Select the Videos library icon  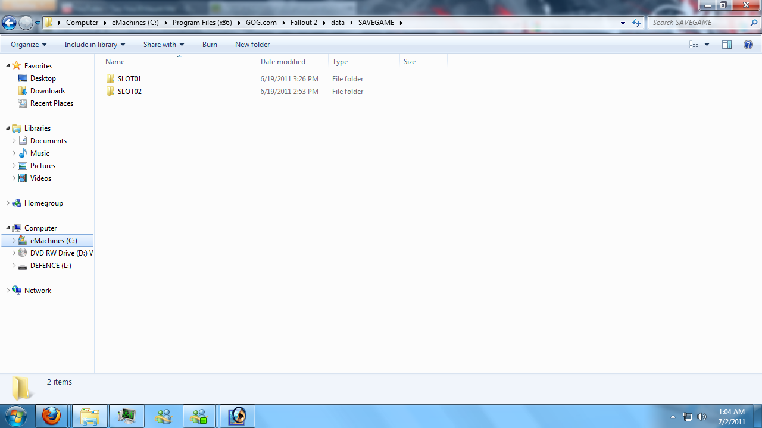coord(23,178)
